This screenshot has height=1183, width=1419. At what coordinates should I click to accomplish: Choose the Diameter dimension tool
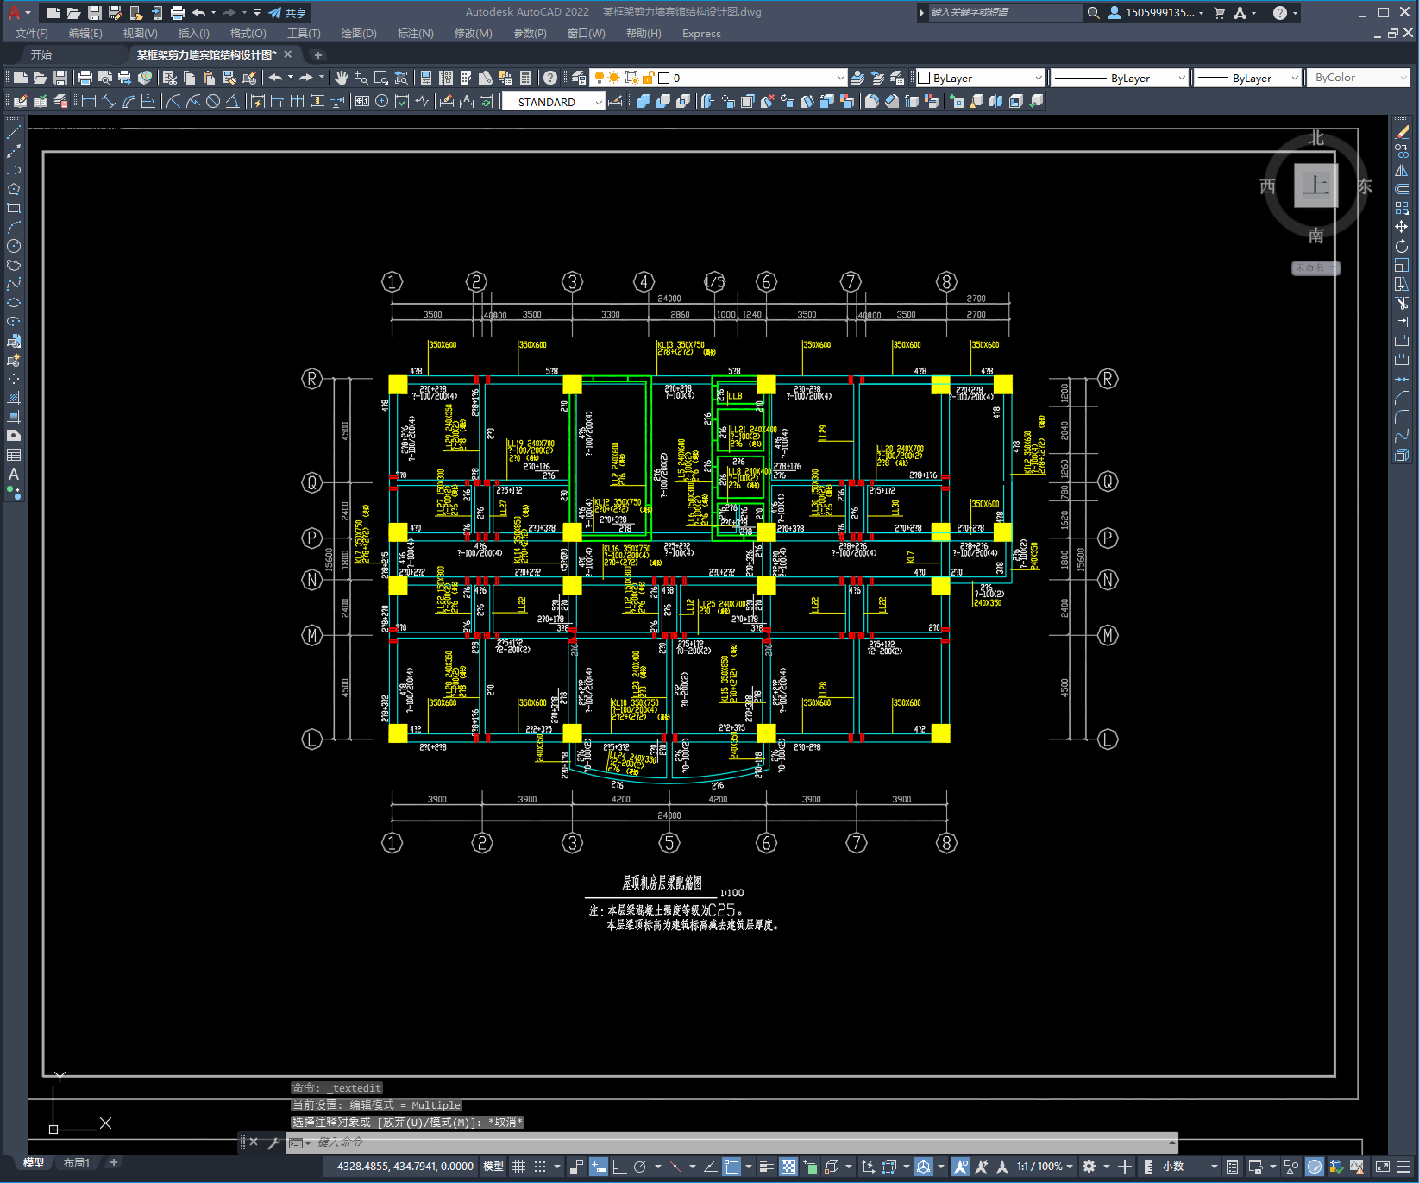click(213, 101)
